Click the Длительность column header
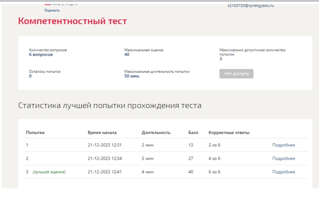 156,133
